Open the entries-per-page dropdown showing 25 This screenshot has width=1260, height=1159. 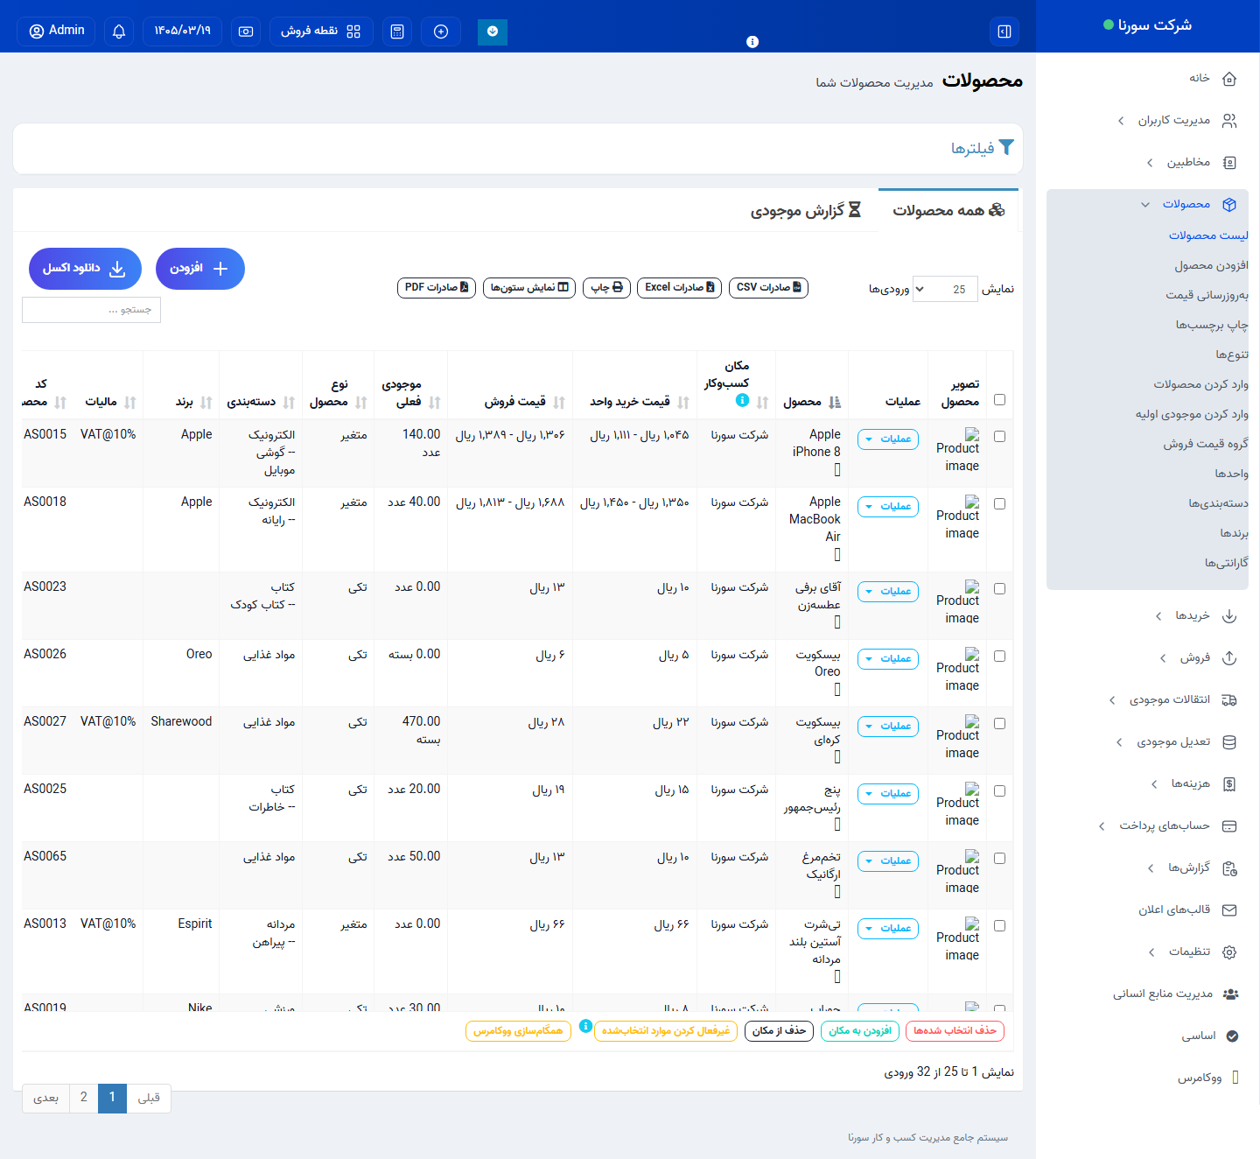click(944, 289)
